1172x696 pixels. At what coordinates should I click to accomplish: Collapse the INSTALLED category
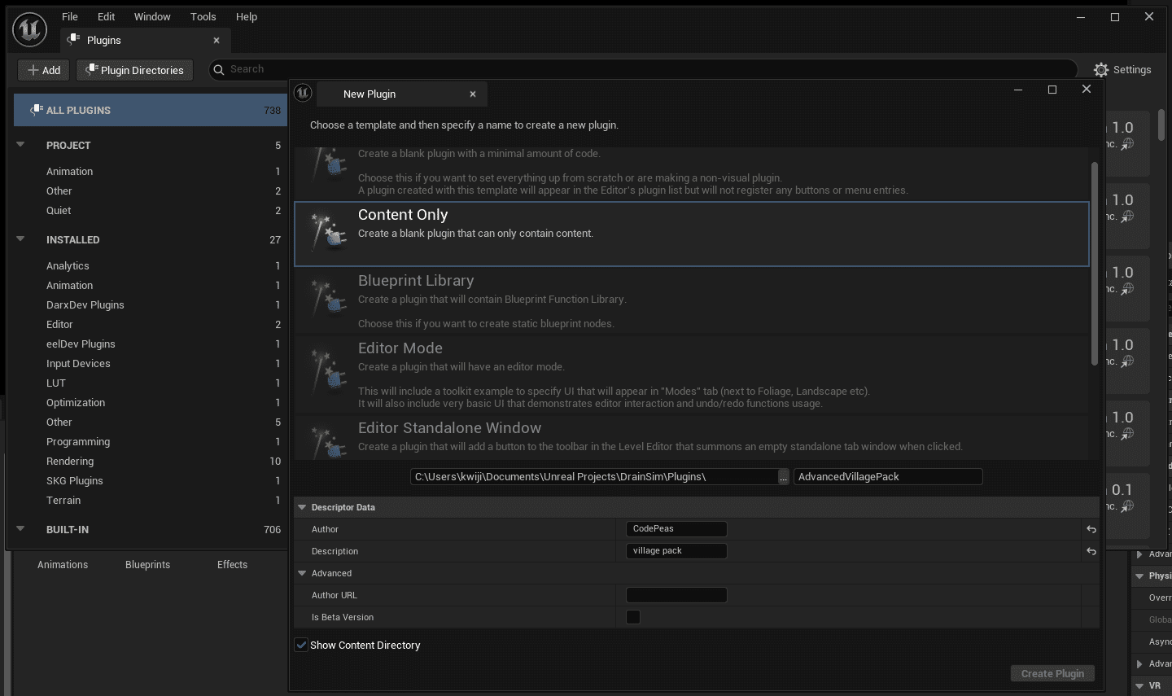pyautogui.click(x=21, y=239)
